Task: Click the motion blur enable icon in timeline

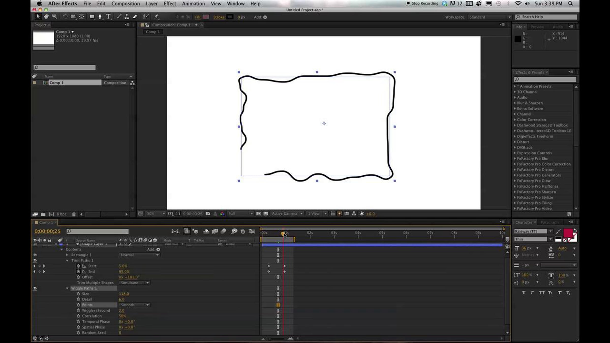Action: 223,231
